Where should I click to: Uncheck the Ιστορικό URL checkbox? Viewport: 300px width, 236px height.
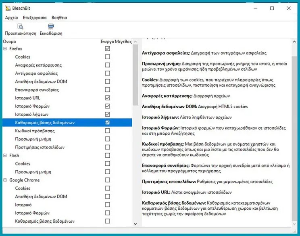(x=108, y=98)
